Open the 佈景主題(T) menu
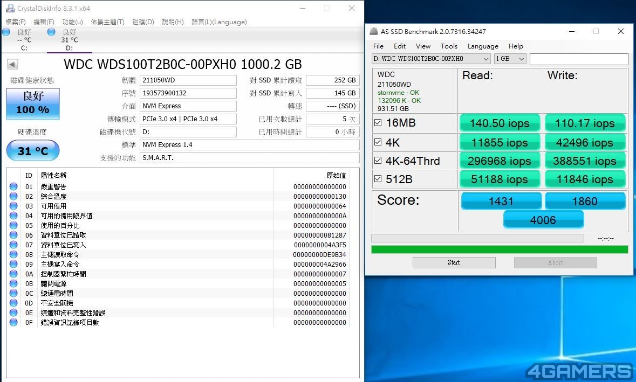 click(x=107, y=22)
